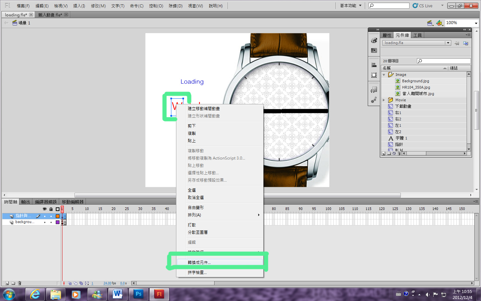Click the orange outline swatch of 指針與 layer
The width and height of the screenshot is (481, 301).
(57, 216)
